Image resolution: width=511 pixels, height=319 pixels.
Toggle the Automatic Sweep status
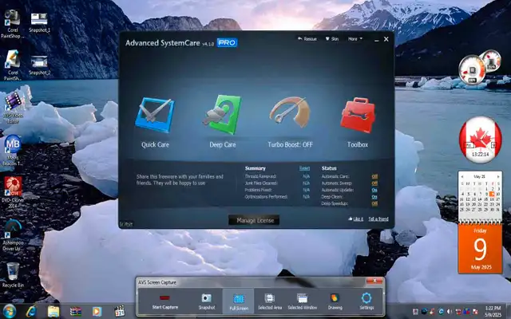pos(374,183)
